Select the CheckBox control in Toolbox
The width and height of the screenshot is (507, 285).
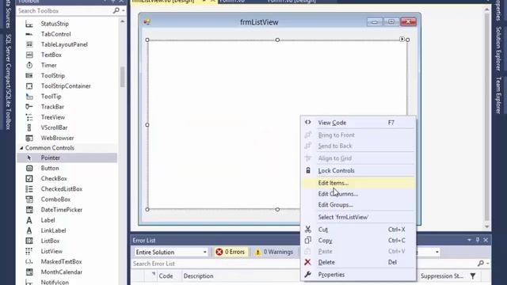click(54, 178)
